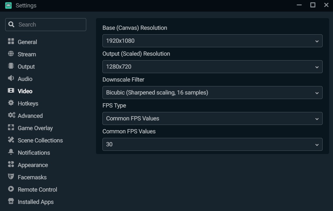Select the Game Overlay expand icon
This screenshot has height=211, width=333.
pyautogui.click(x=11, y=128)
